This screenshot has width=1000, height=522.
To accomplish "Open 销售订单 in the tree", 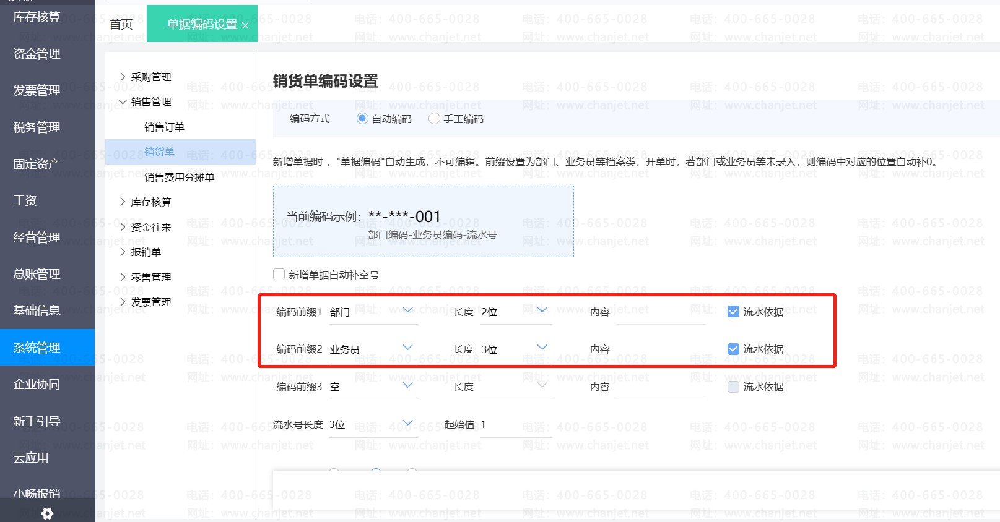I will click(x=164, y=127).
